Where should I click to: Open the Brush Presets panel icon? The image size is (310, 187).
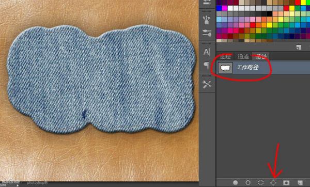207,33
